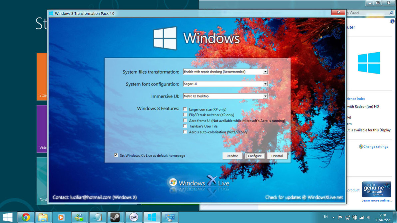397x223 pixels.
Task: Click the Windows X Live logo
Action: point(198,183)
